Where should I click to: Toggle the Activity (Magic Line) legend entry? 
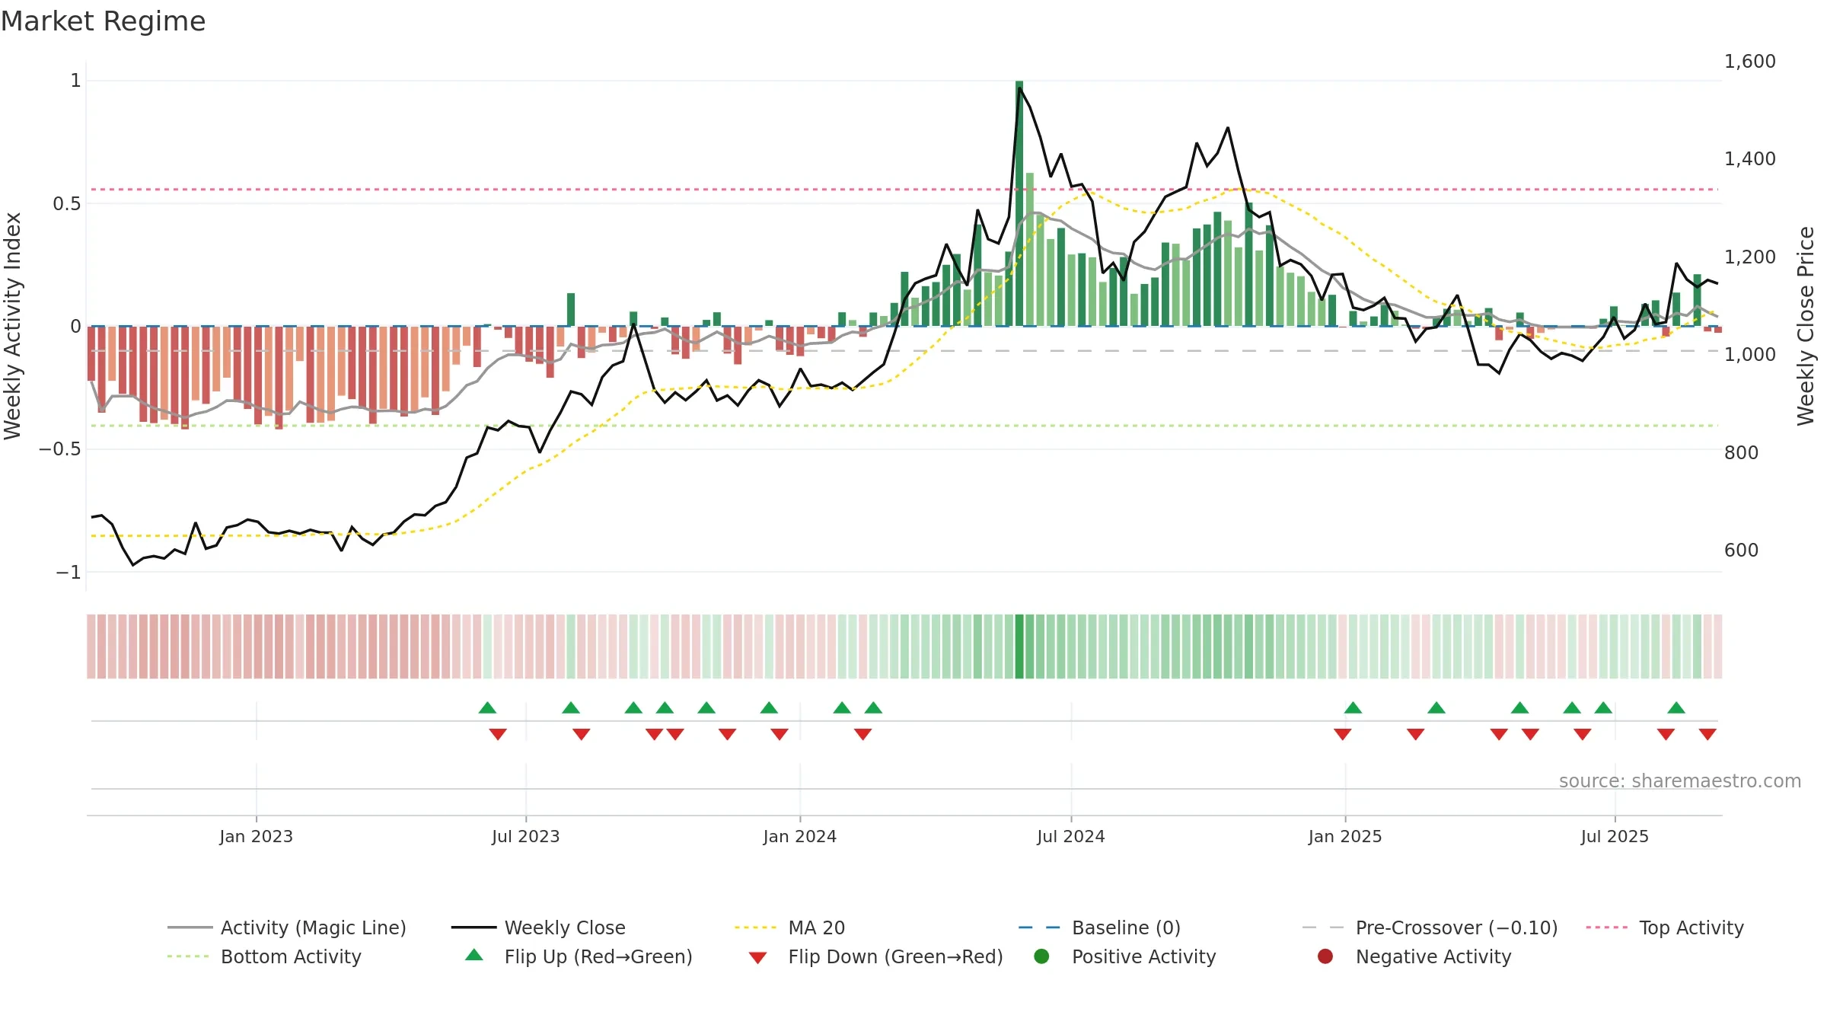pyautogui.click(x=287, y=927)
